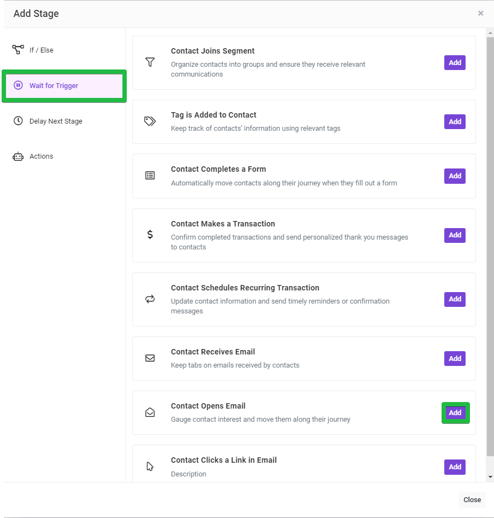Click the recurring arrows icon for Recurring Transaction
The image size is (494, 518).
click(150, 299)
